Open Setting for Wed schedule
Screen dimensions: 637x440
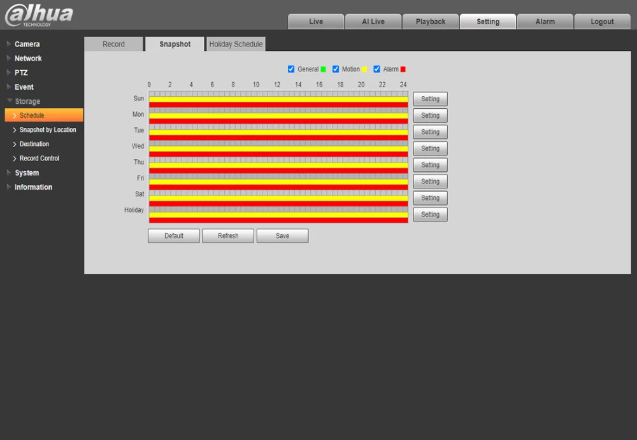click(430, 148)
